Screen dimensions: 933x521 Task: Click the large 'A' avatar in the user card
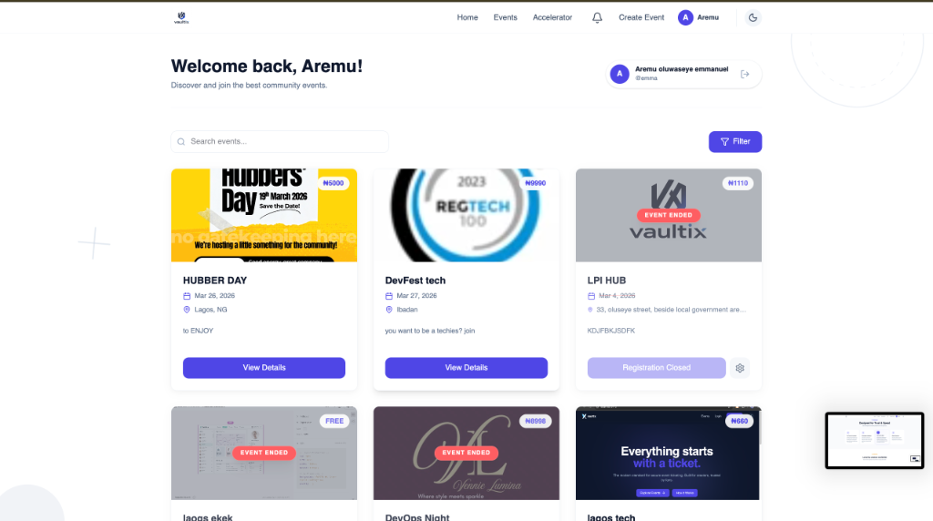pos(620,74)
